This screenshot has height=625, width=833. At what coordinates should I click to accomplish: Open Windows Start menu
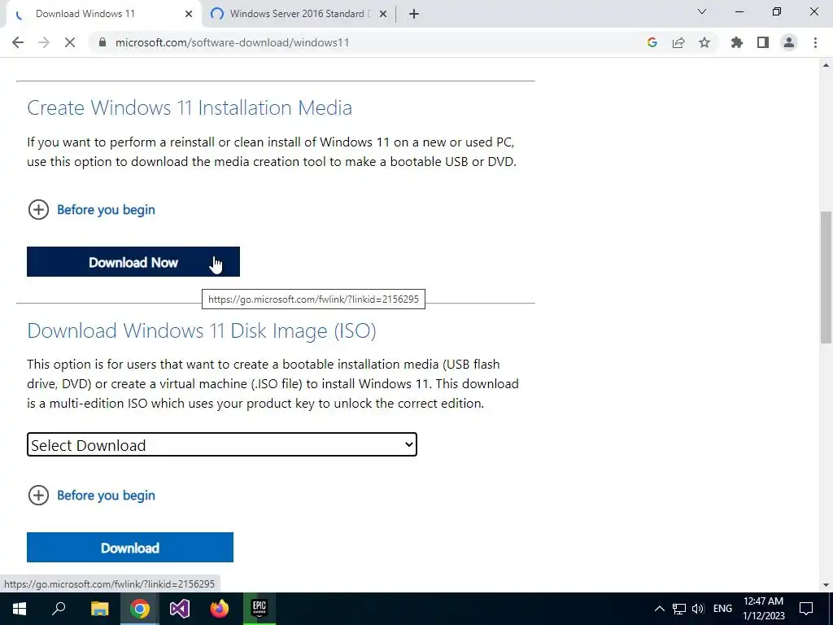[20, 609]
